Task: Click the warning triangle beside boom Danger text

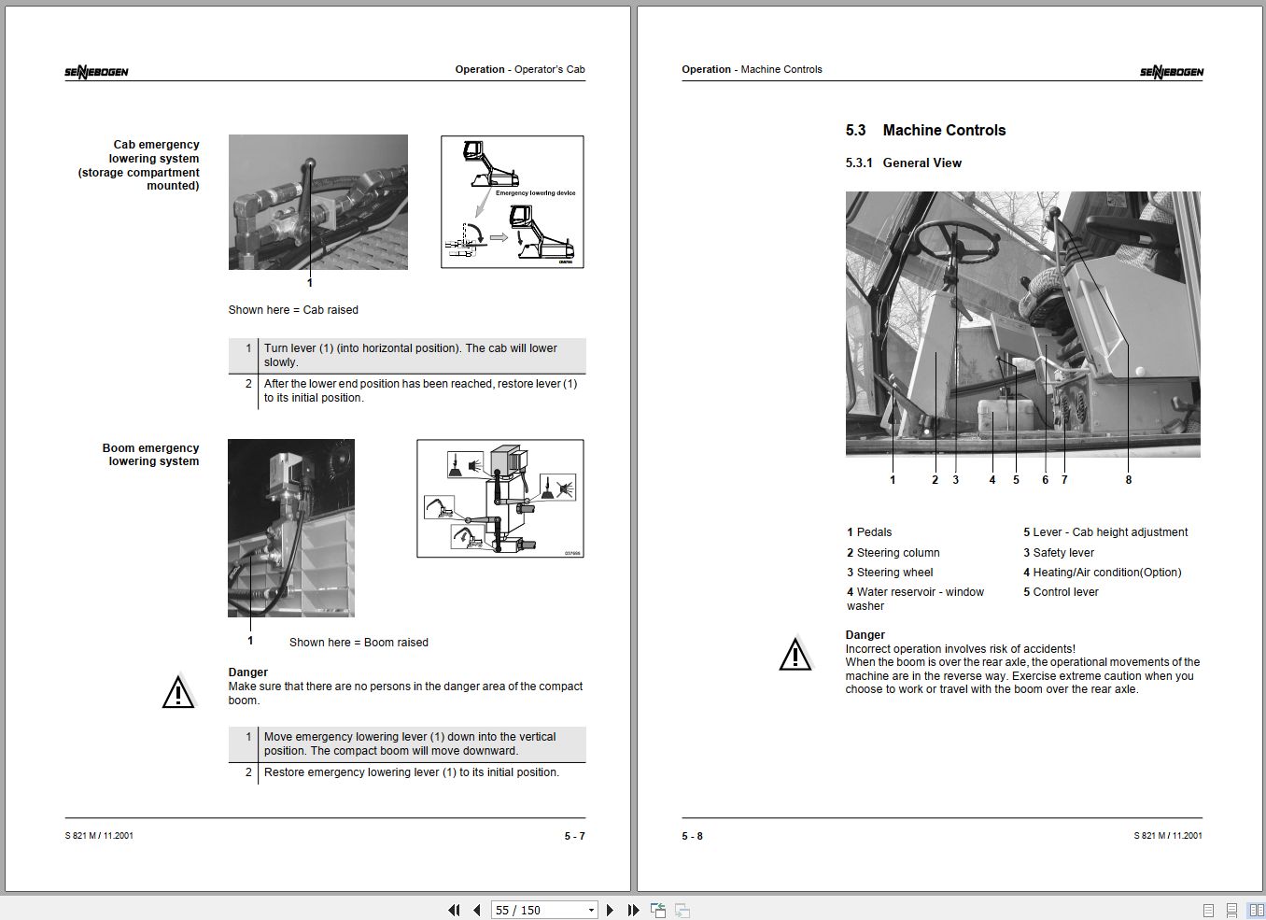Action: point(177,692)
